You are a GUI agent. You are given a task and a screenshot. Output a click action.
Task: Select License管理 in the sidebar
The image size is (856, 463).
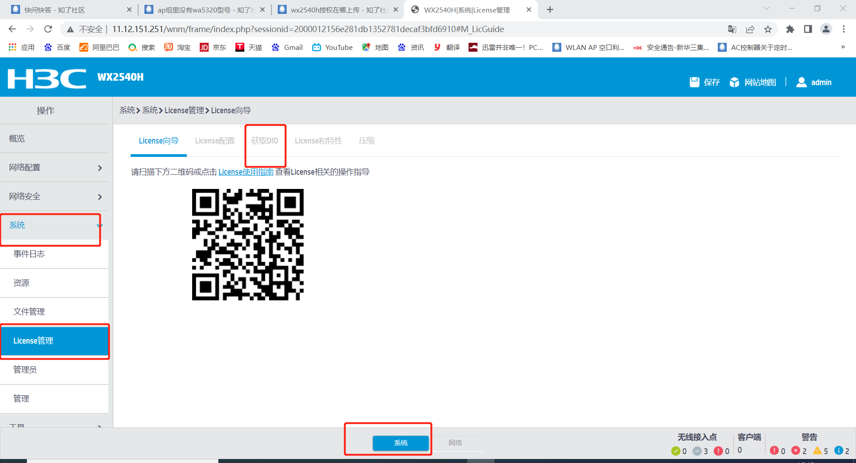point(54,341)
